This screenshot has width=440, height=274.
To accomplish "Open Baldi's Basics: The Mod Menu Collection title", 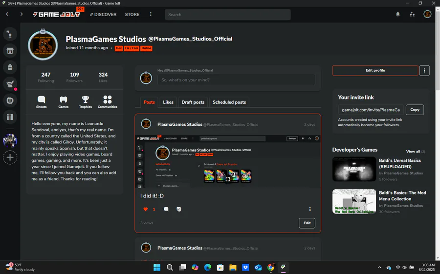I will [402, 196].
